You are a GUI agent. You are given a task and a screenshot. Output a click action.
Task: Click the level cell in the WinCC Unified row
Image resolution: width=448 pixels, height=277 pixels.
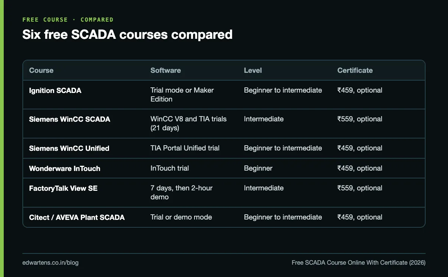(283, 148)
